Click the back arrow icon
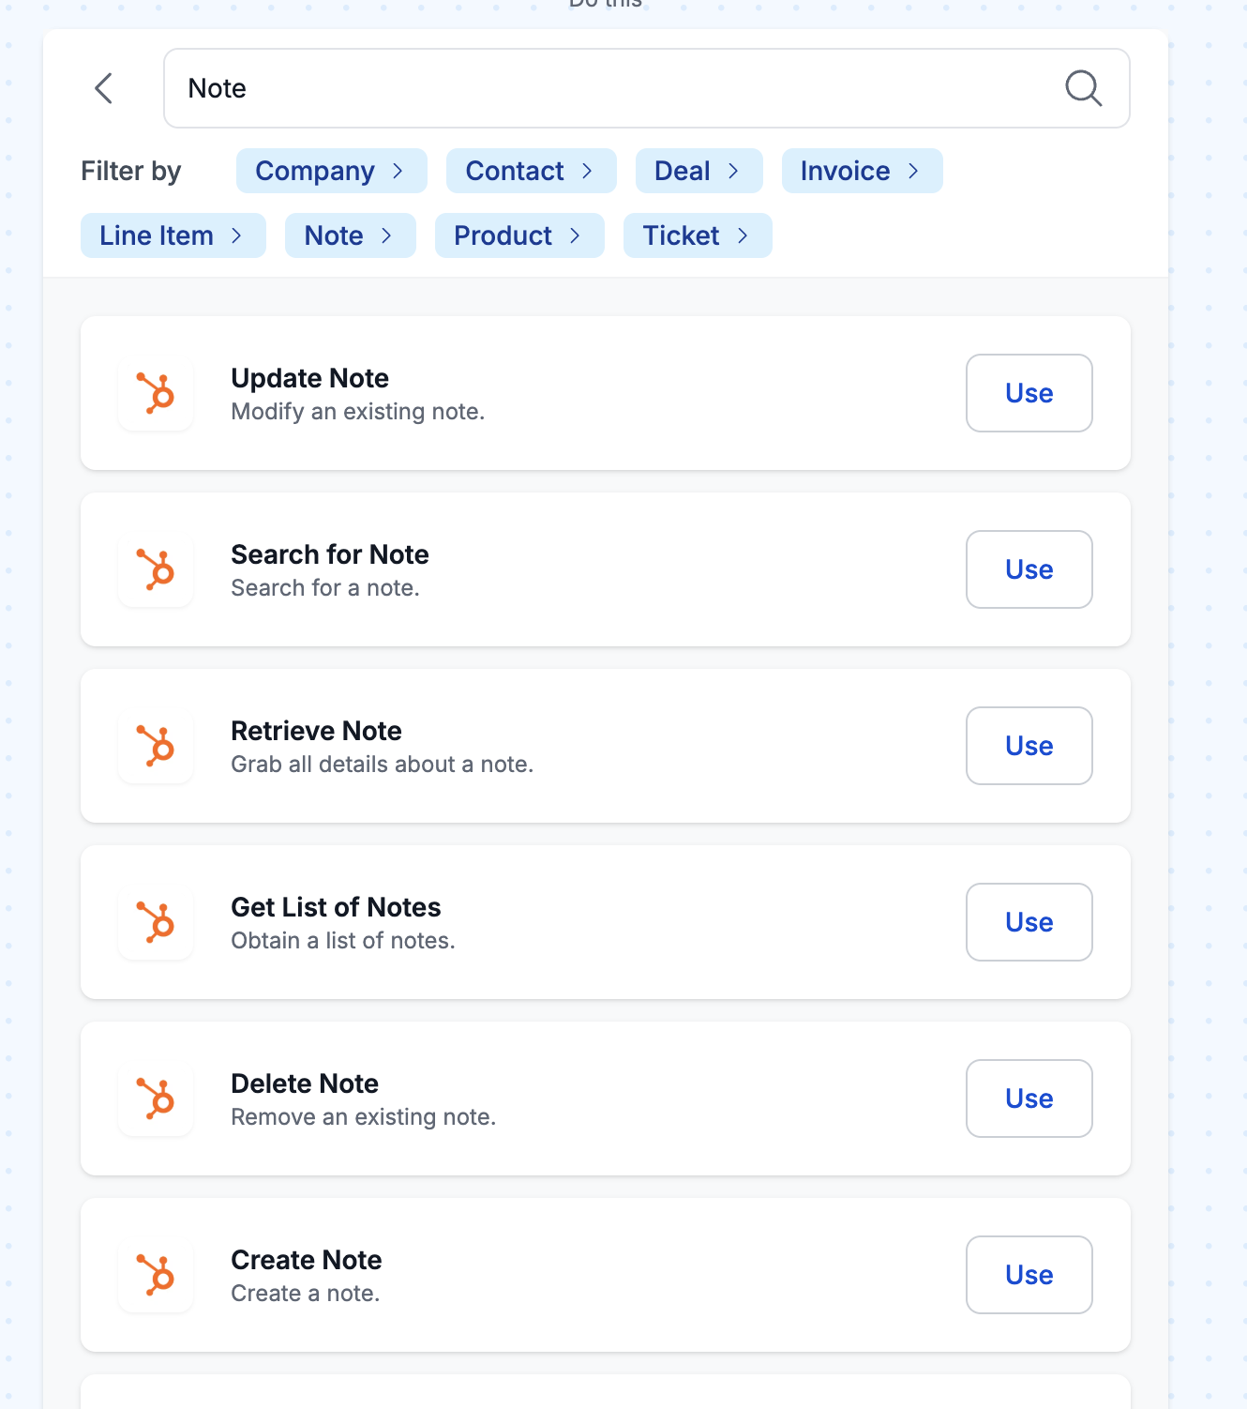 click(104, 88)
